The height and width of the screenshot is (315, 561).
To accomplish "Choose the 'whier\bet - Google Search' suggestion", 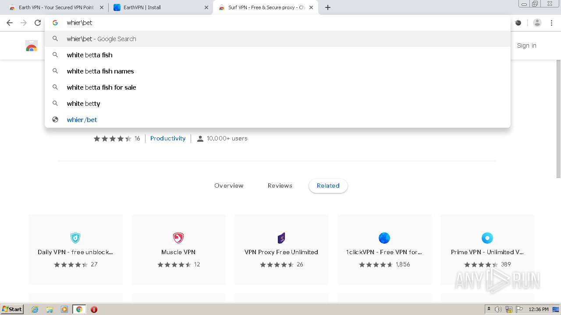I will 277,39.
